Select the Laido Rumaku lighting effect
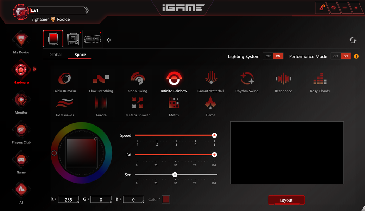This screenshot has height=211, width=365. click(64, 82)
